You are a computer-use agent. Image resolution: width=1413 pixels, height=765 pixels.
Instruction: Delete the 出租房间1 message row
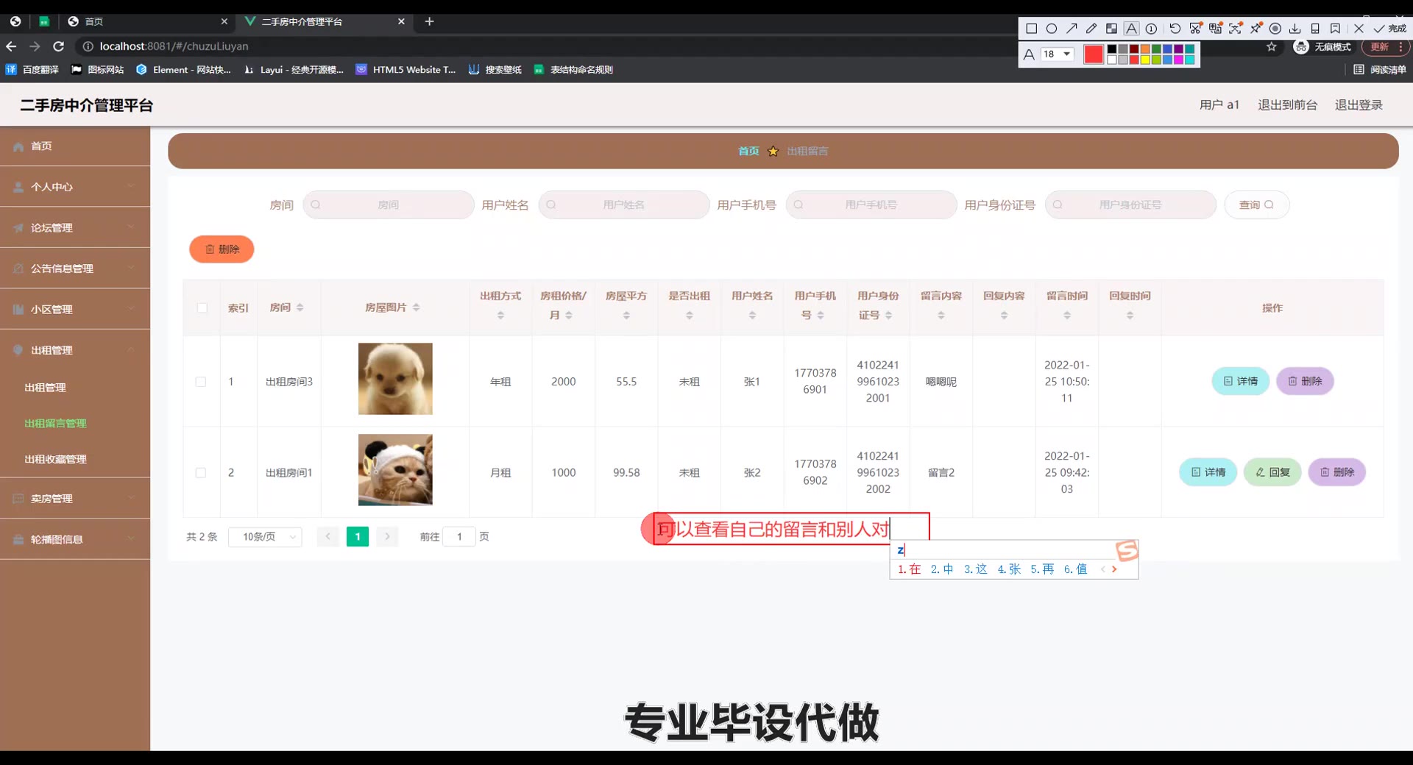1337,472
